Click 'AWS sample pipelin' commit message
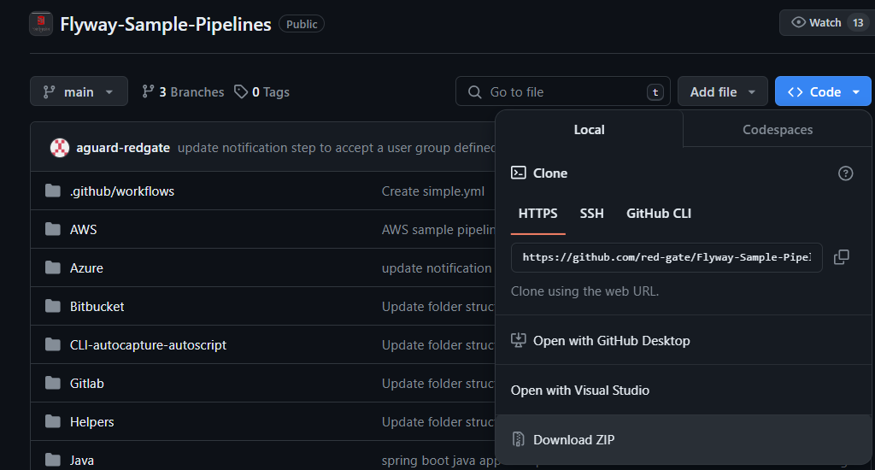Viewport: 875px width, 470px height. pyautogui.click(x=438, y=229)
